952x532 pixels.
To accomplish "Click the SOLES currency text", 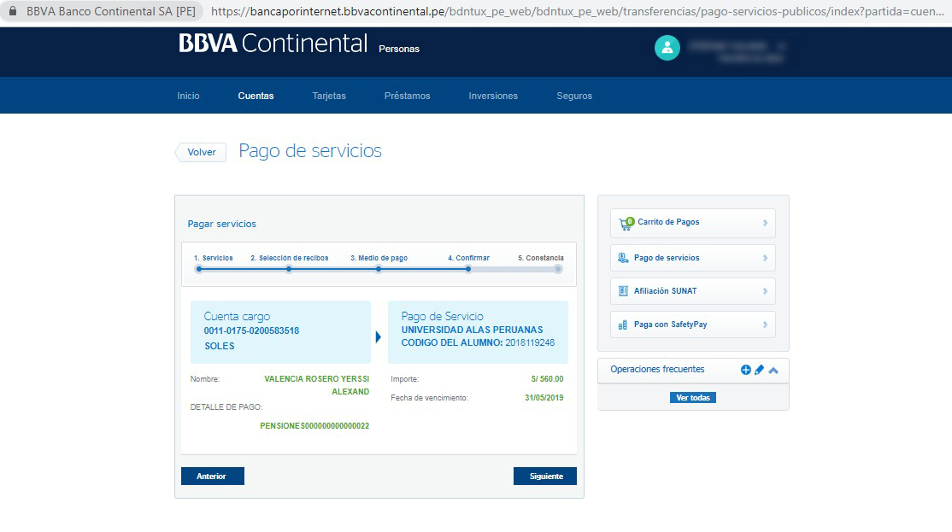I will click(x=219, y=347).
